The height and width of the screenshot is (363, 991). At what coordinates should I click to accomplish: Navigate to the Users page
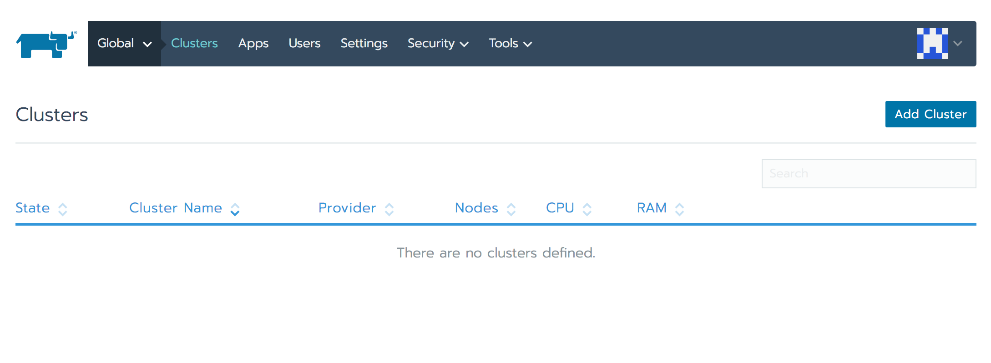(304, 44)
